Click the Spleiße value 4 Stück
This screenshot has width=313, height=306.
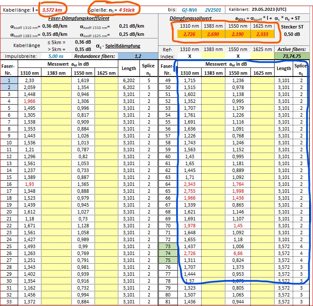click(x=127, y=10)
